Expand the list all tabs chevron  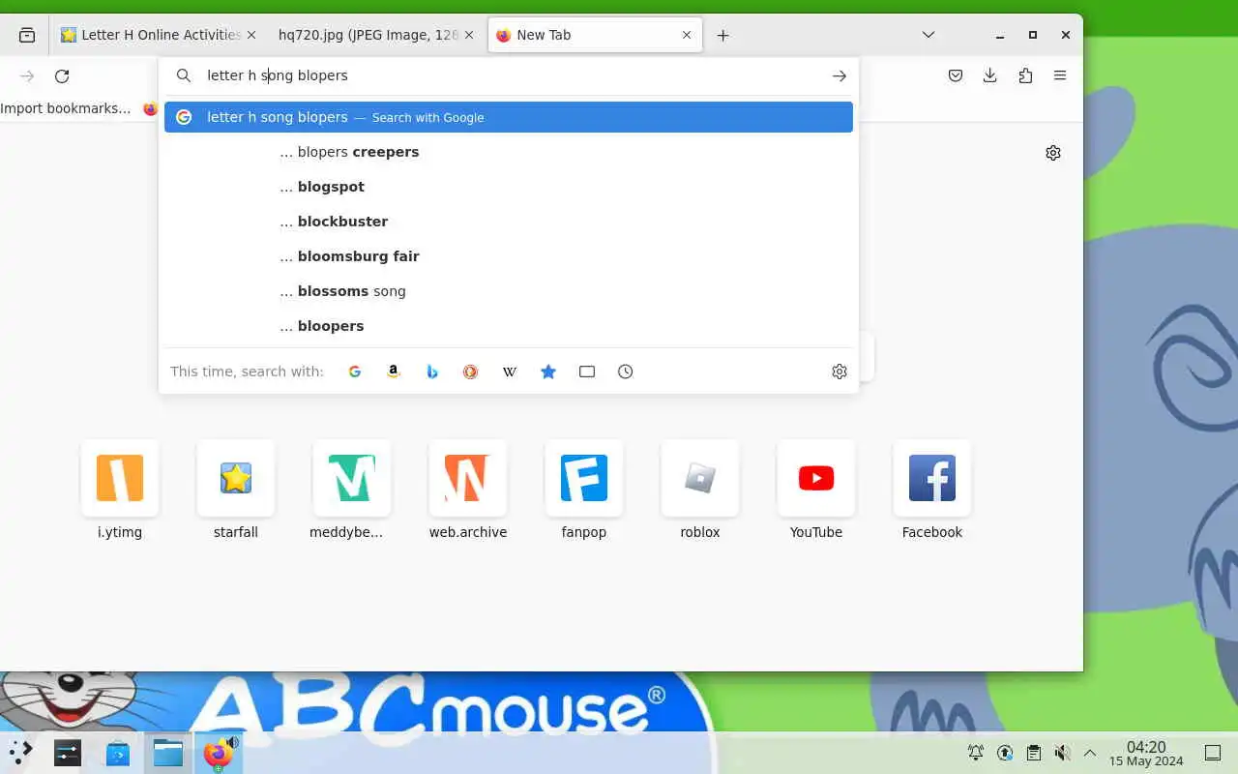(928, 35)
